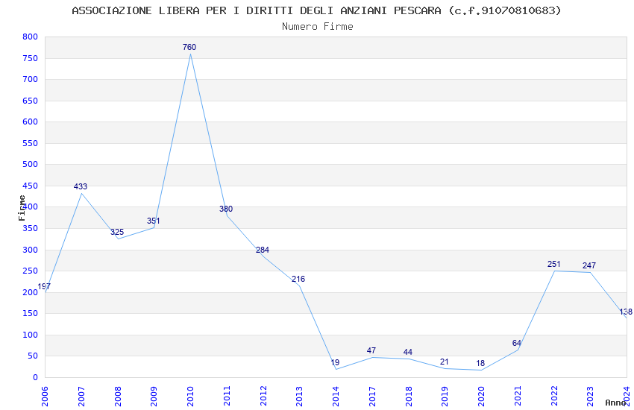Click the data label 251
Viewport: 634px width, 410px height.
554,264
